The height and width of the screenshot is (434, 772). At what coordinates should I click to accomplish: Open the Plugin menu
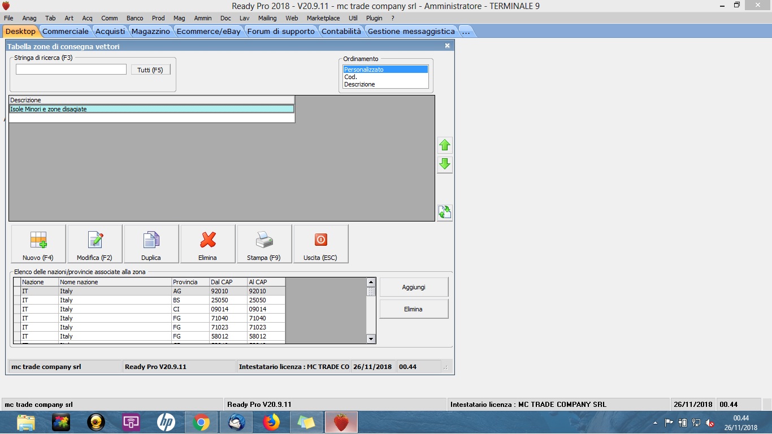(374, 18)
